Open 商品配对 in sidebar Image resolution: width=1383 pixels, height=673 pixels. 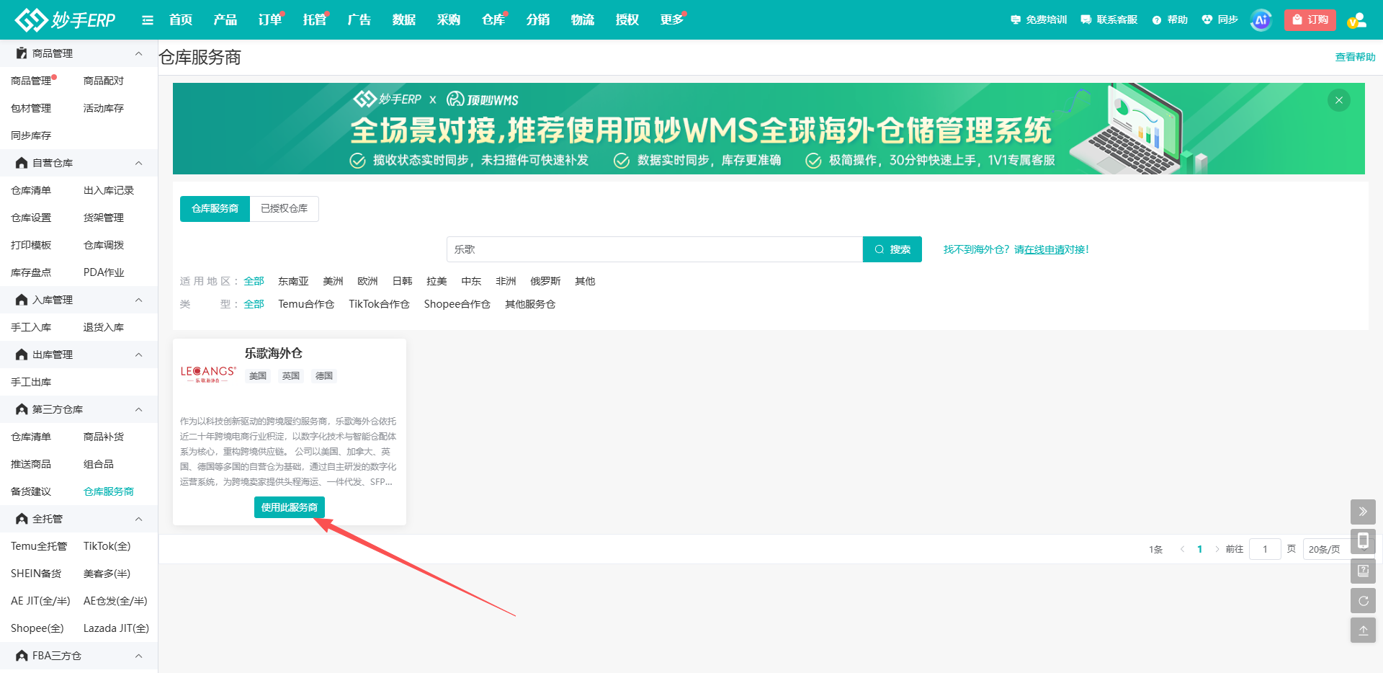pyautogui.click(x=104, y=81)
